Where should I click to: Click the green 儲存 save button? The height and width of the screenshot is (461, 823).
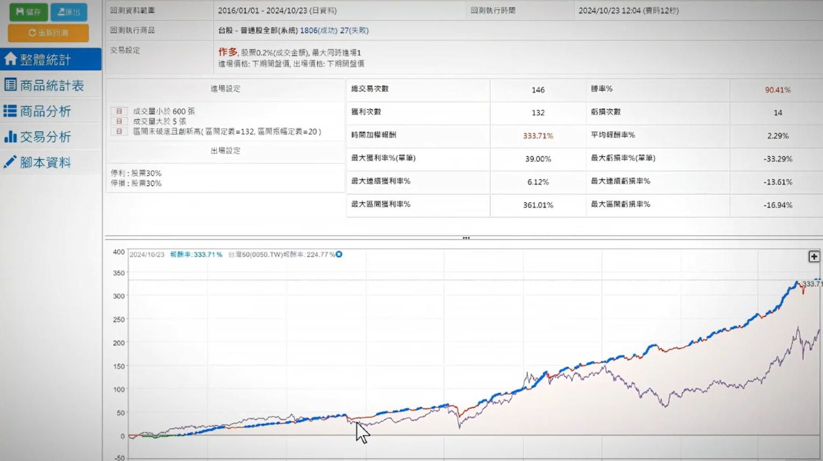point(28,12)
